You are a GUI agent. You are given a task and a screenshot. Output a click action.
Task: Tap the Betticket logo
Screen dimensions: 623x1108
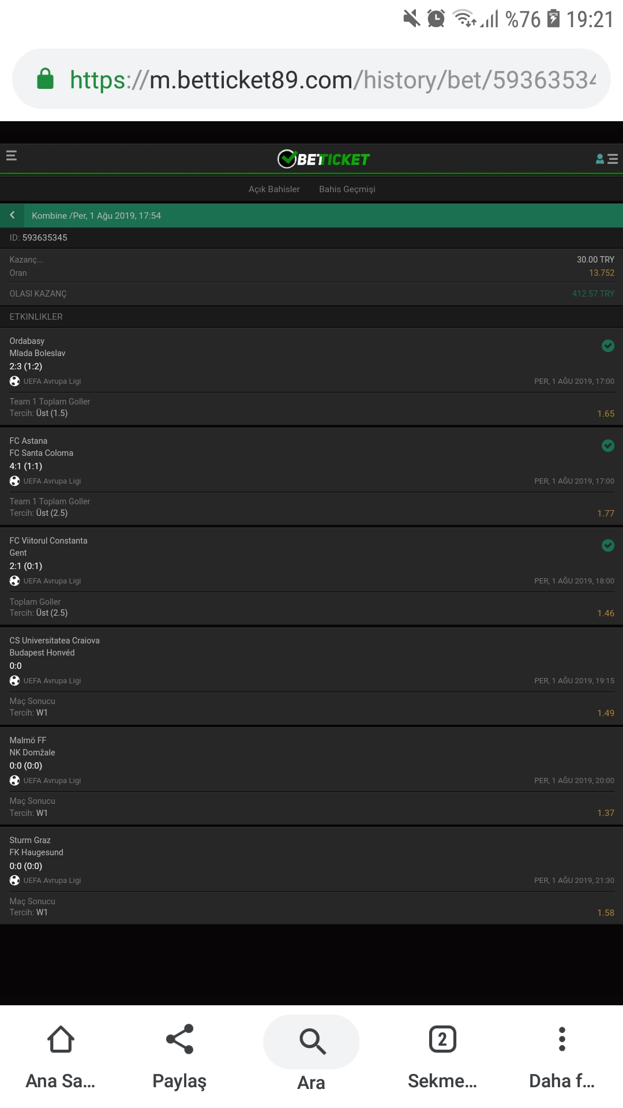click(x=324, y=159)
